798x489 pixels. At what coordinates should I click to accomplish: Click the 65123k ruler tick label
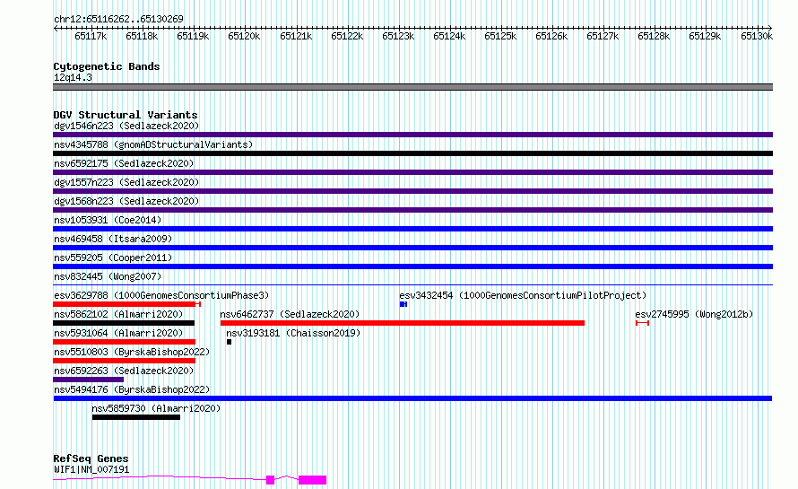coord(398,36)
